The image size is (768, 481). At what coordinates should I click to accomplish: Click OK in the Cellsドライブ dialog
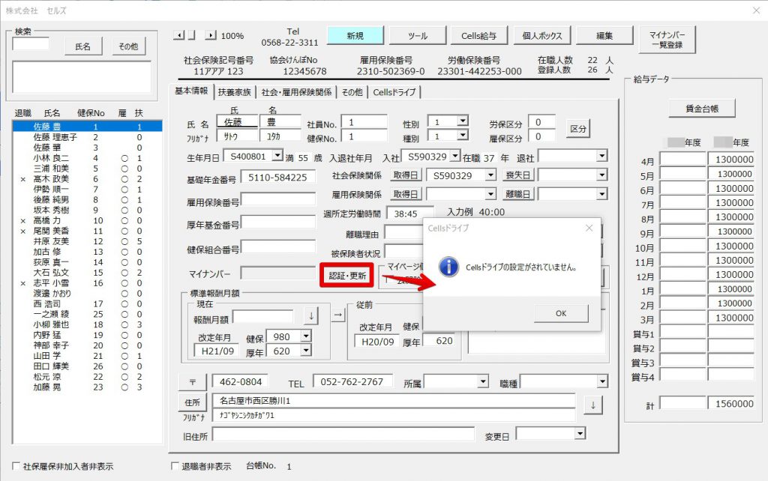561,313
